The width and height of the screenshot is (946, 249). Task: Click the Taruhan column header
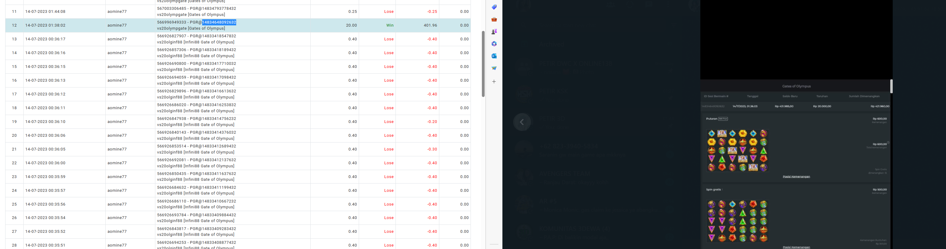click(x=822, y=96)
